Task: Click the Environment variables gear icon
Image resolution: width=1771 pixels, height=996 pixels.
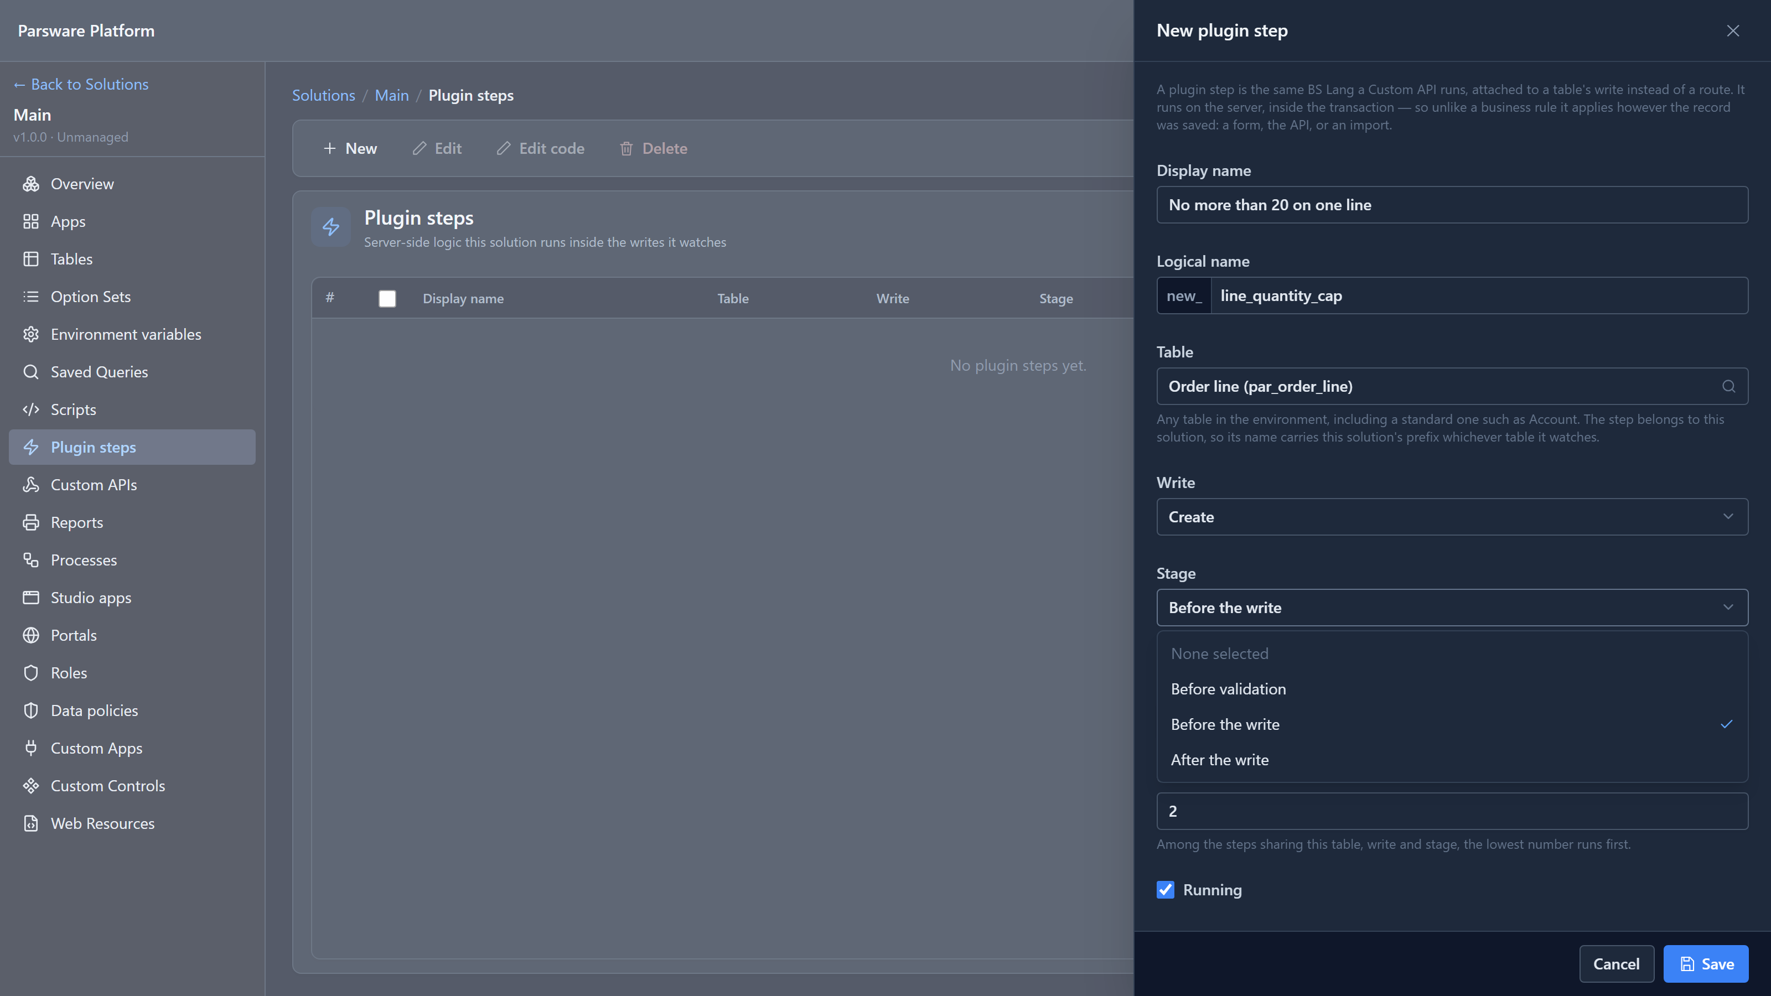Action: coord(31,334)
